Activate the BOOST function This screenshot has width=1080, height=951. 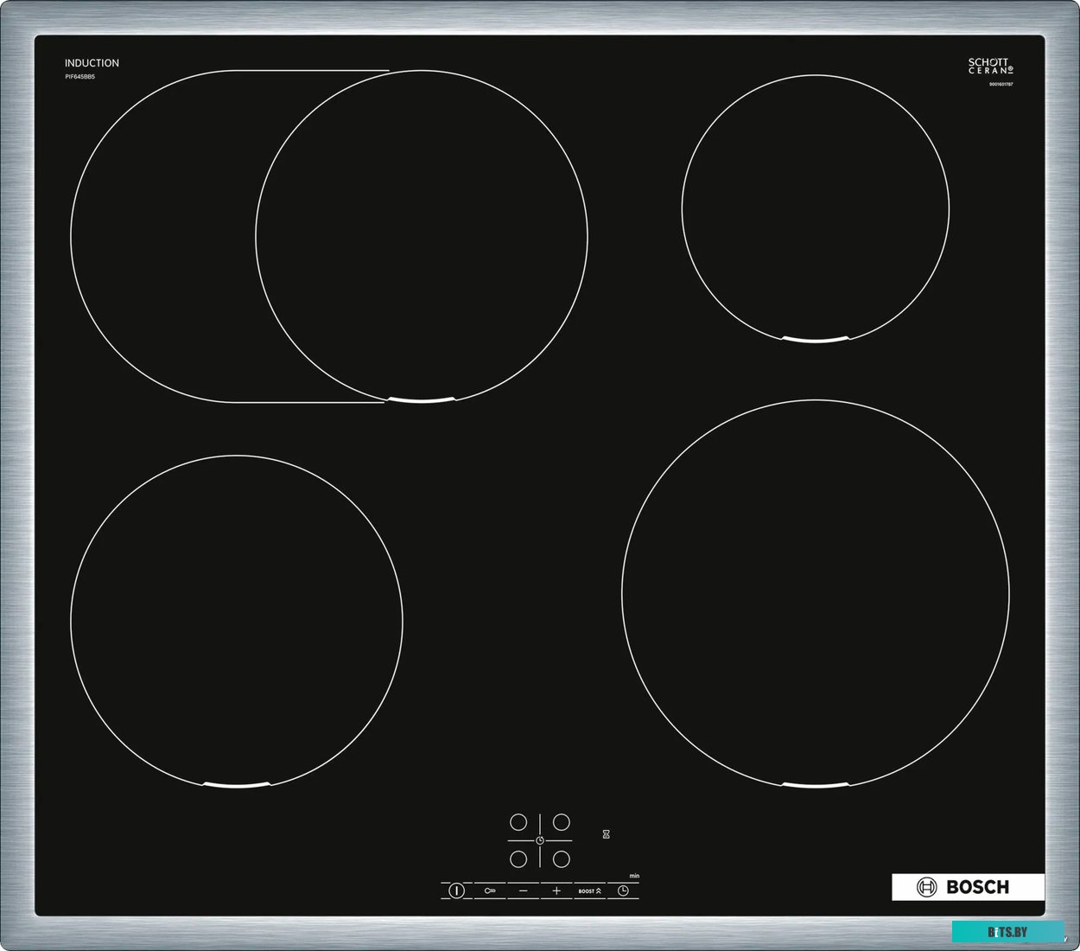click(x=589, y=890)
